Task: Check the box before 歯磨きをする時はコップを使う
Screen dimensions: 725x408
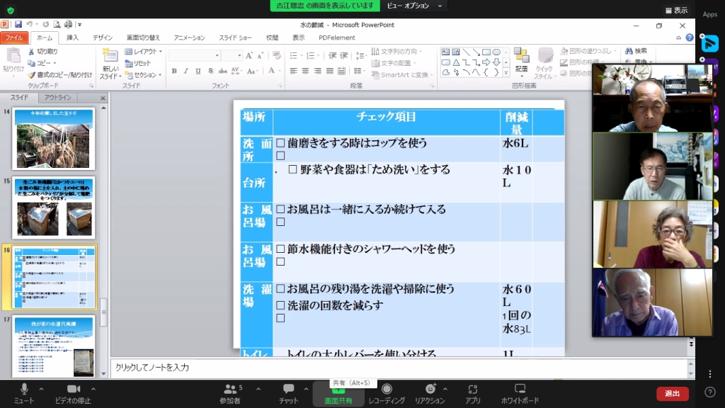Action: pos(280,143)
